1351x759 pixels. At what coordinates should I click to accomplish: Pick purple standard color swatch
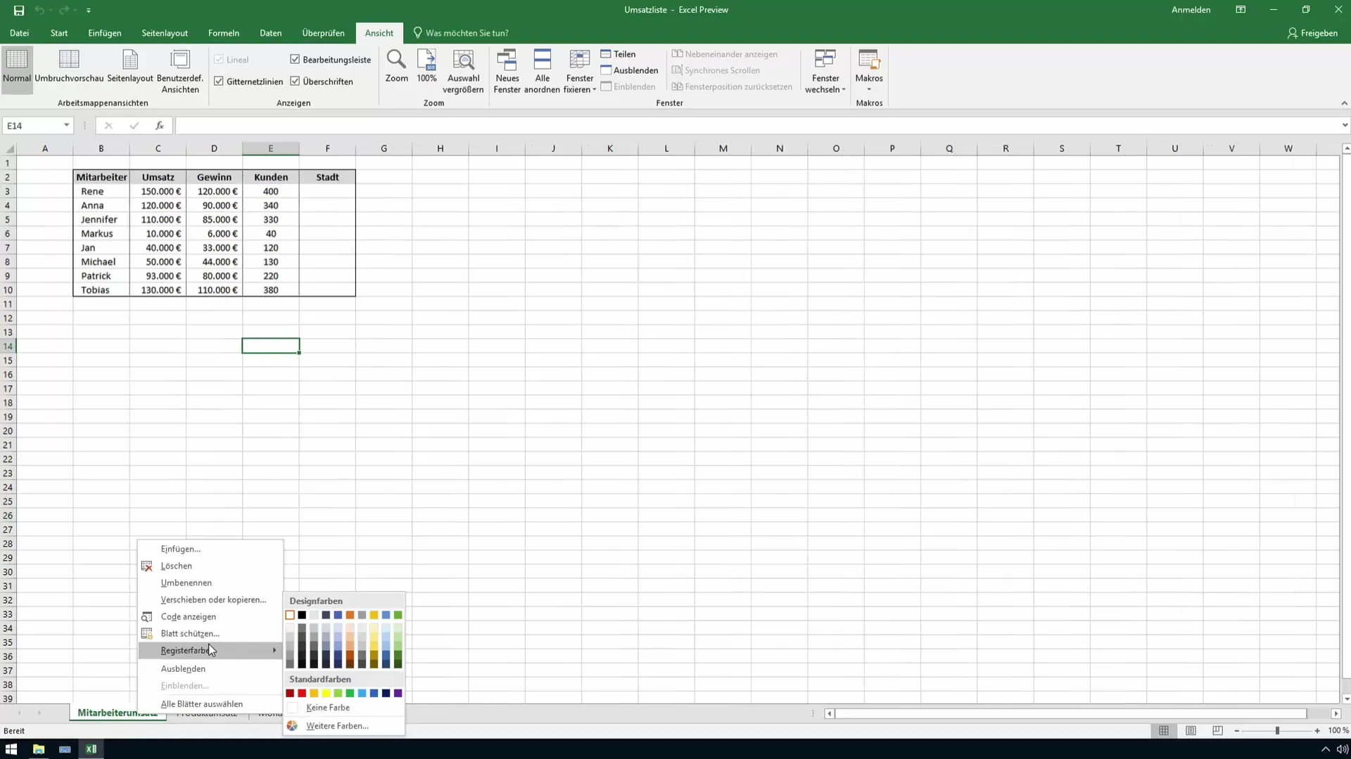[398, 693]
